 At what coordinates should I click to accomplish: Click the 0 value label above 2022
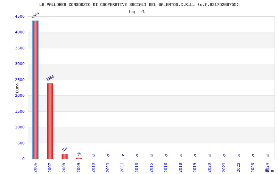click(239, 155)
